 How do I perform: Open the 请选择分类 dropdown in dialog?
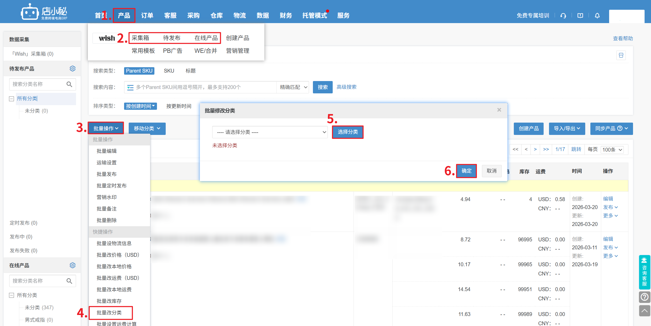[x=270, y=132]
